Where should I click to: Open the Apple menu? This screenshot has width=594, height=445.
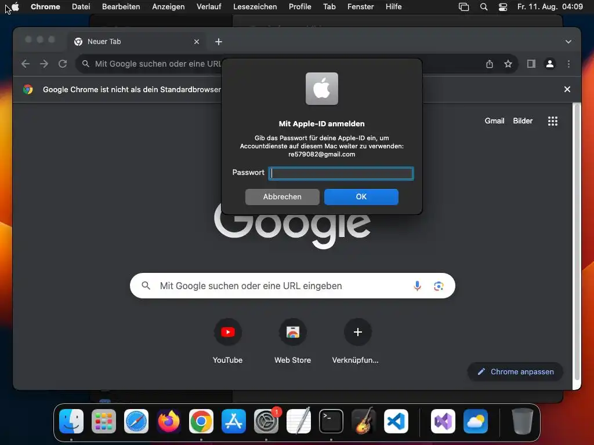(x=15, y=7)
